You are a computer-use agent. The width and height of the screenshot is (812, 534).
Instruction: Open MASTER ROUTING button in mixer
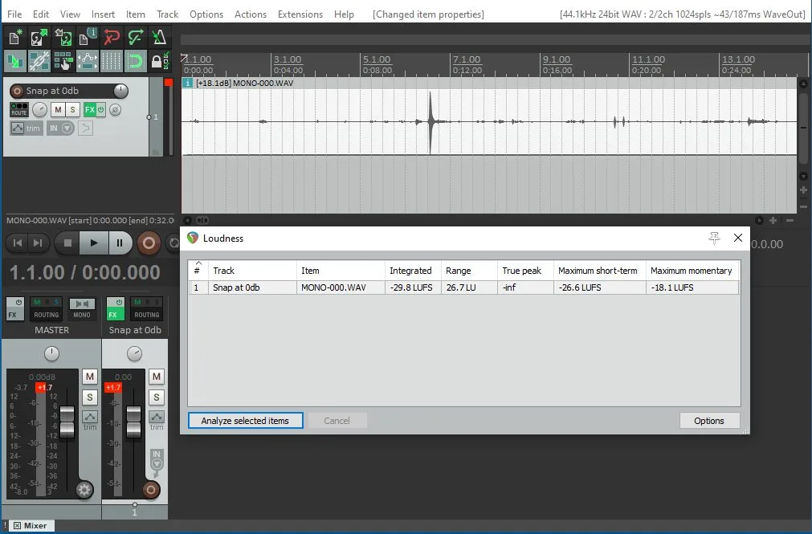(x=46, y=308)
